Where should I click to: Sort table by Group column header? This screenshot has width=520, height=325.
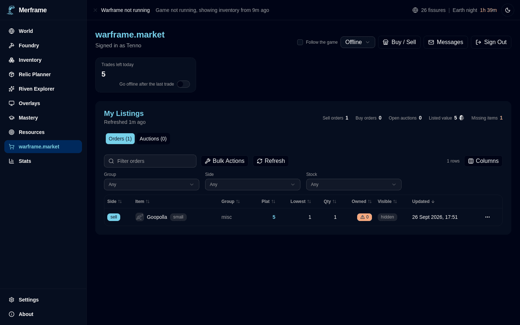[231, 201]
